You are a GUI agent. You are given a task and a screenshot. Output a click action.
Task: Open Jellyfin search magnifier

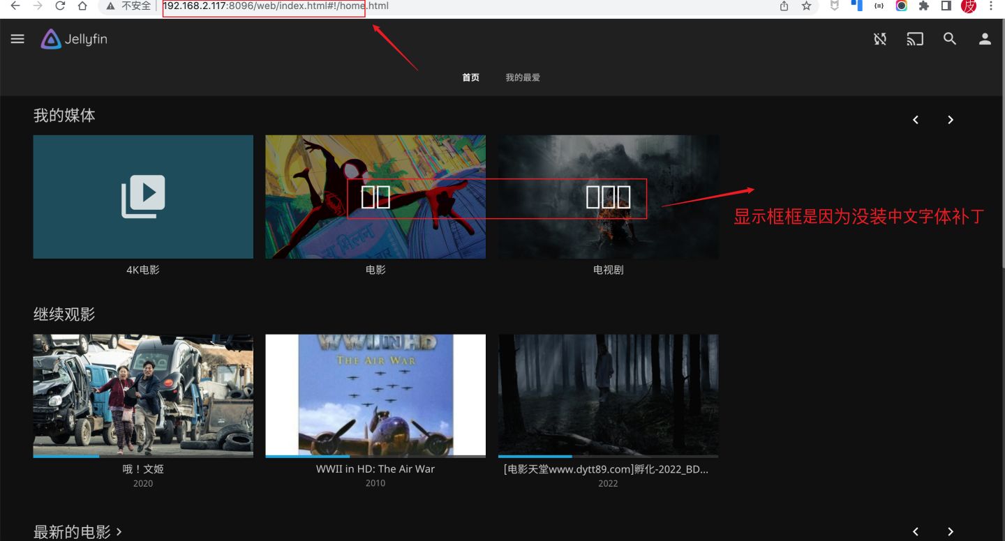[x=950, y=39]
